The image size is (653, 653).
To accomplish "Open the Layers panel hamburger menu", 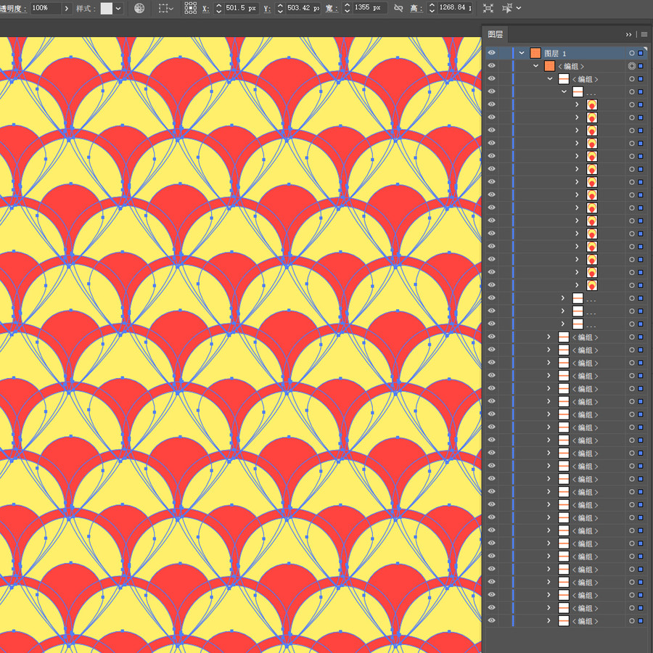I will click(644, 34).
